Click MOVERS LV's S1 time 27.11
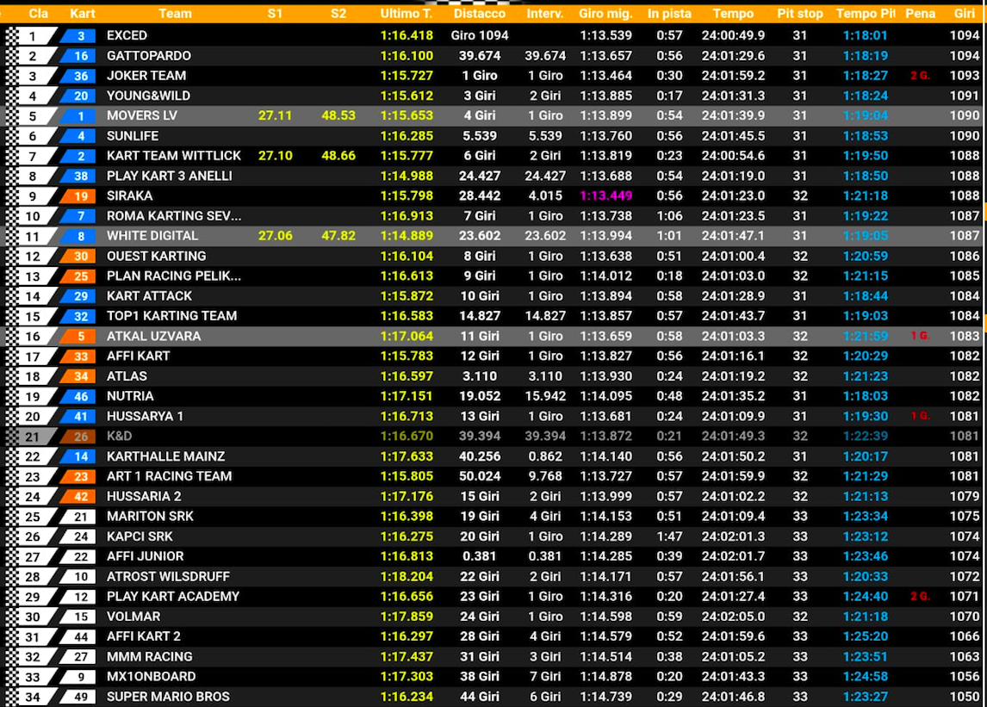This screenshot has width=987, height=707. point(275,115)
